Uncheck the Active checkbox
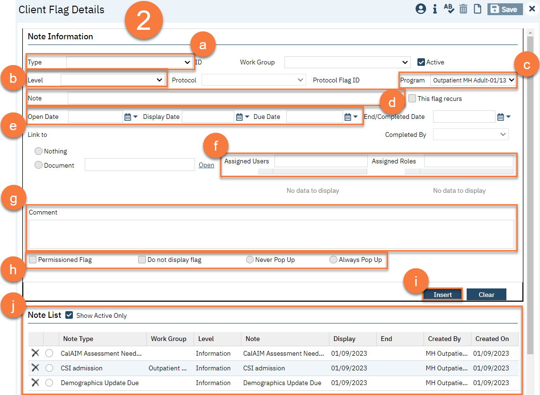This screenshot has height=395, width=540. point(421,62)
